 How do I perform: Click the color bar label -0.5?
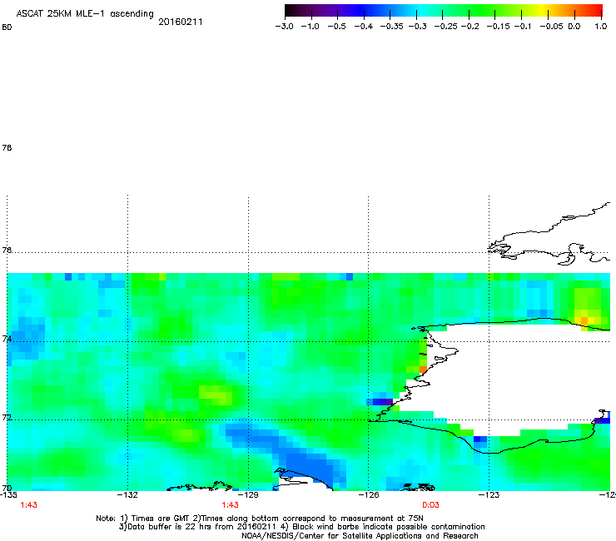337,27
